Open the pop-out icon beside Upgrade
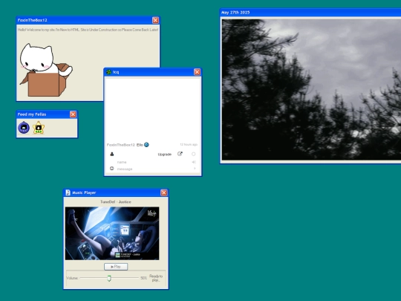The image size is (401, 301). 180,154
